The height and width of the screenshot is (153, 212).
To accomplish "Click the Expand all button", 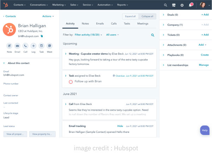I will [x=130, y=16].
